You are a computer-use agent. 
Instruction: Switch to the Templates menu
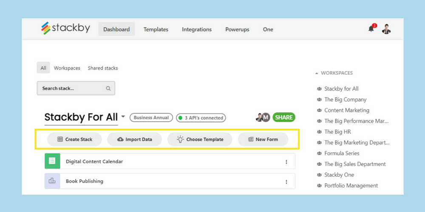click(x=156, y=29)
